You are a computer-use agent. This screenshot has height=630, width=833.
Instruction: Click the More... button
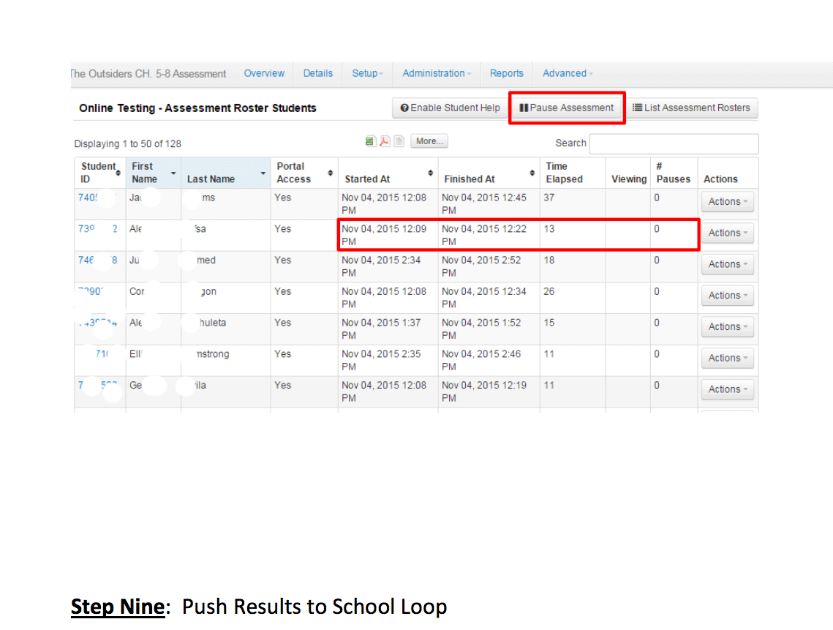click(429, 141)
